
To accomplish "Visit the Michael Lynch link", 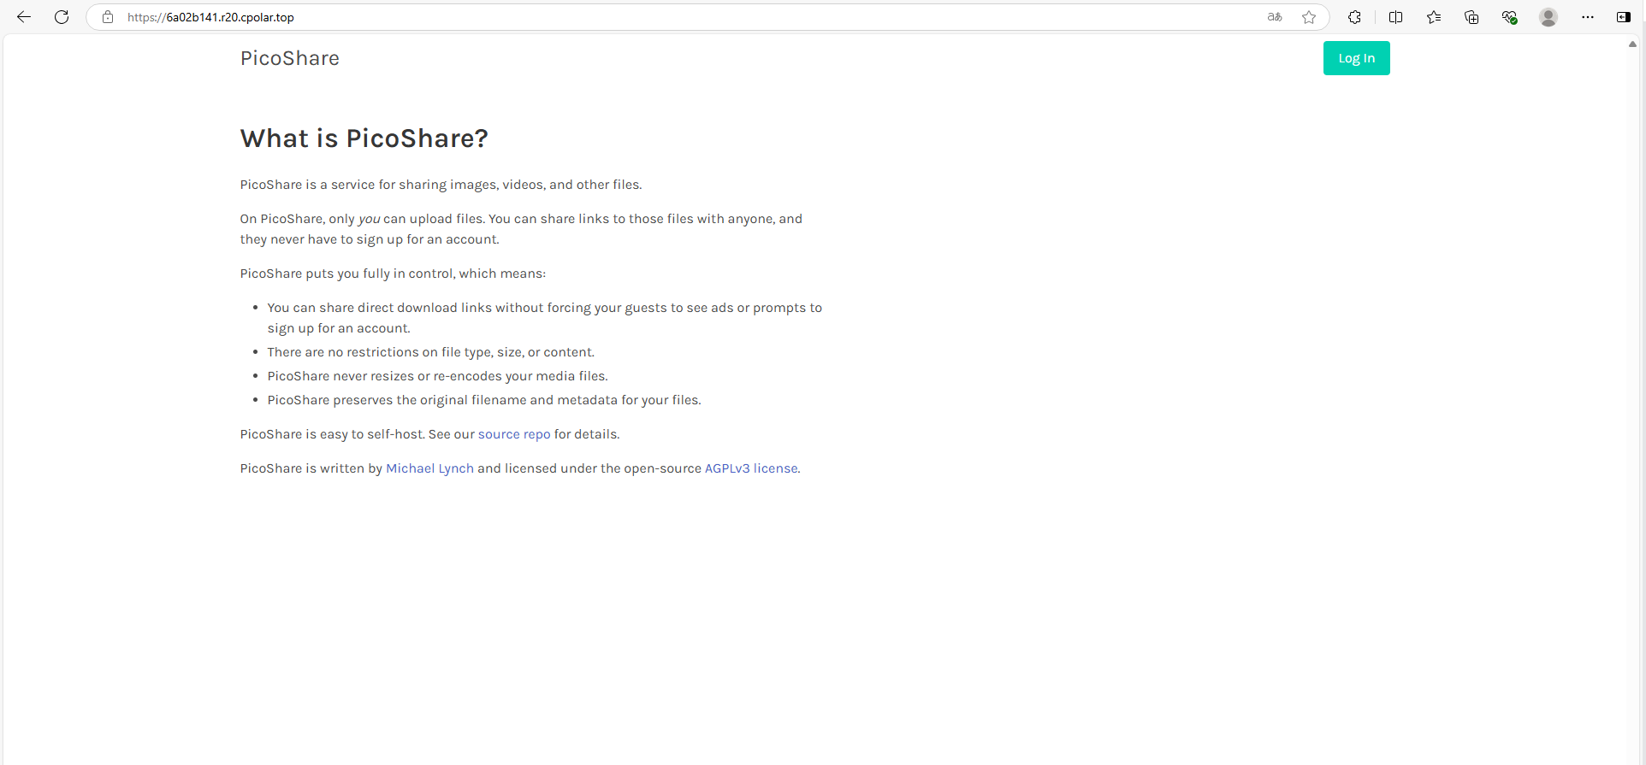I will (x=429, y=468).
